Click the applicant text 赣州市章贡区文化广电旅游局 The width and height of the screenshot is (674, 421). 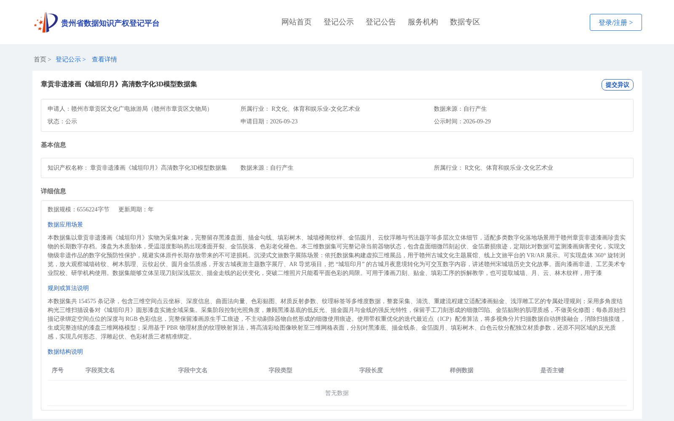(110, 109)
